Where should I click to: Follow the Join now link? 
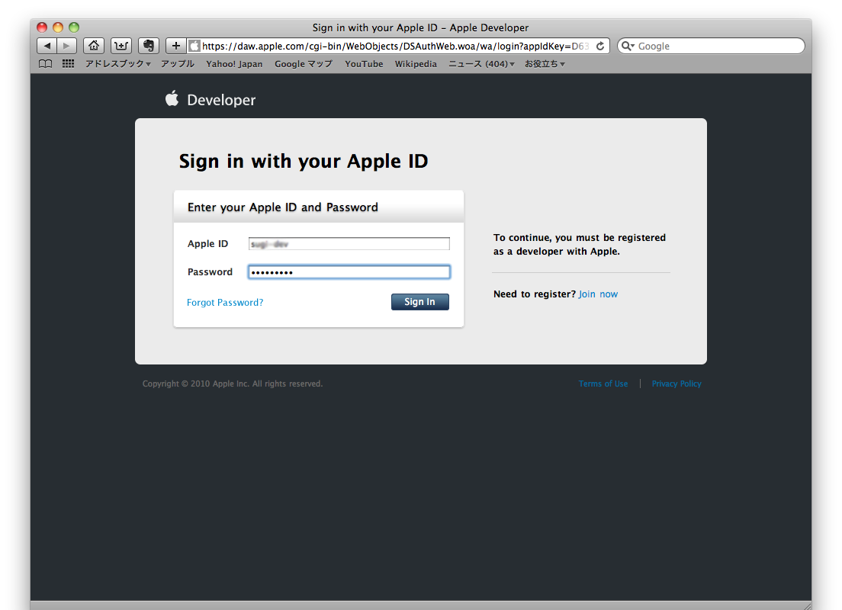pos(598,294)
